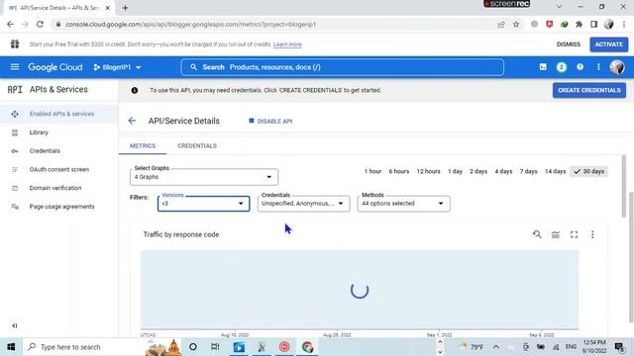
Task: Click the share page icon in address bar
Action: tap(501, 24)
